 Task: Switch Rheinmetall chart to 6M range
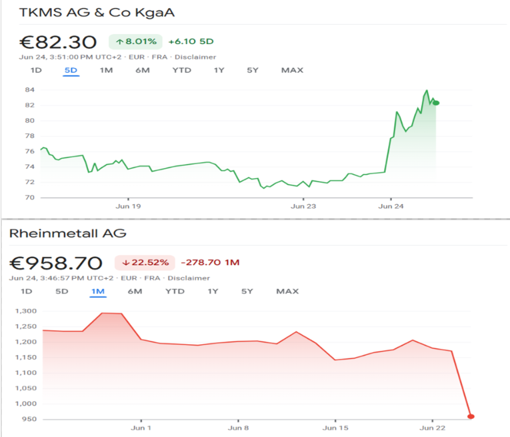[135, 292]
